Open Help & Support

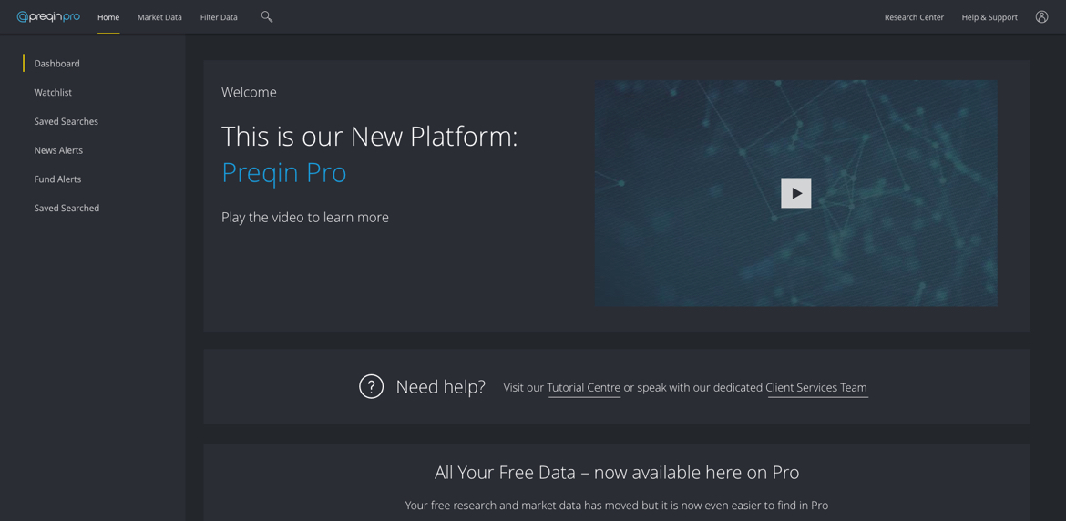click(989, 17)
